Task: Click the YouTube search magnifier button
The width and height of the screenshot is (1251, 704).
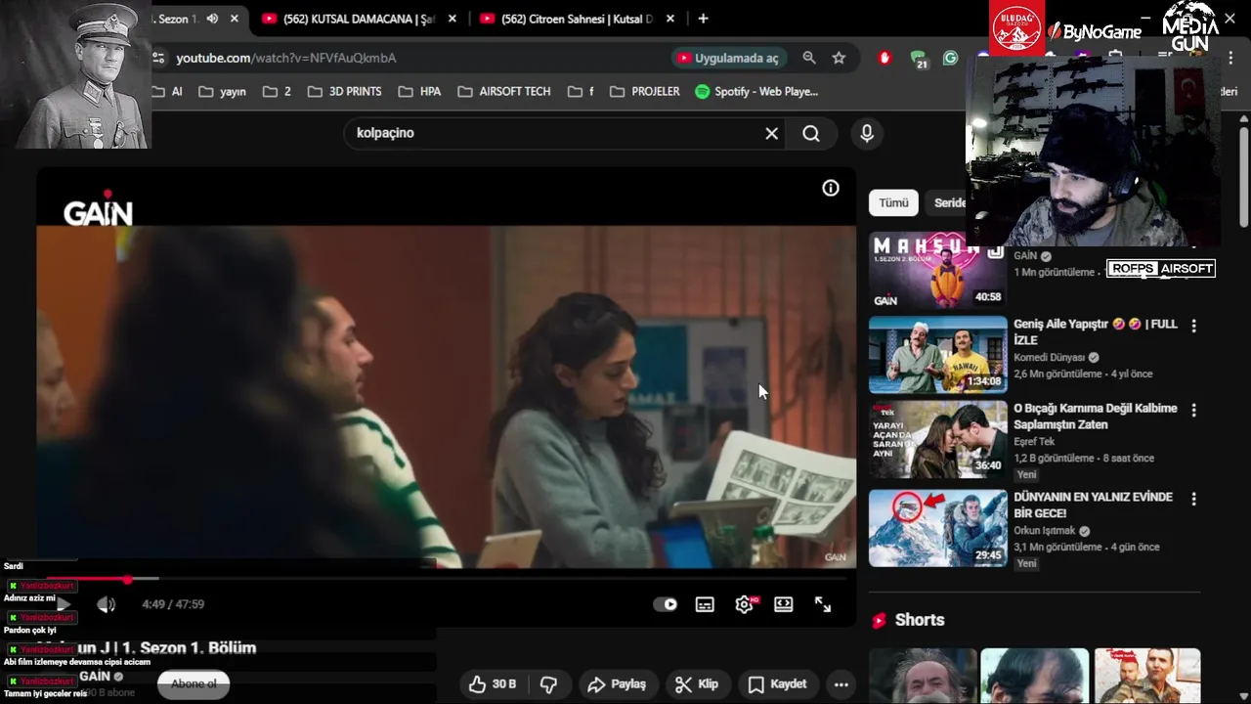Action: (811, 133)
